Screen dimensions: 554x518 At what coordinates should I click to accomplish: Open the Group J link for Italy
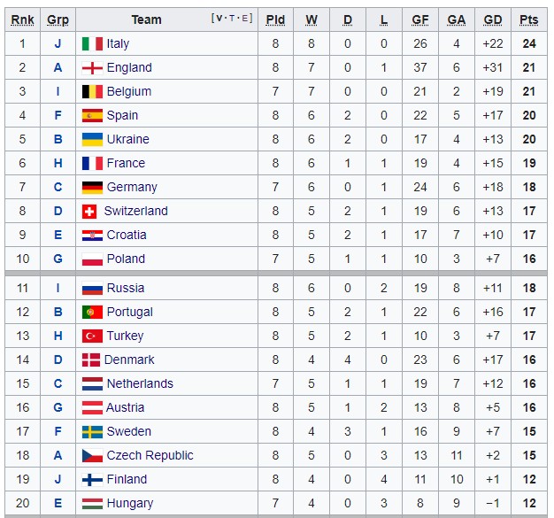coord(58,43)
